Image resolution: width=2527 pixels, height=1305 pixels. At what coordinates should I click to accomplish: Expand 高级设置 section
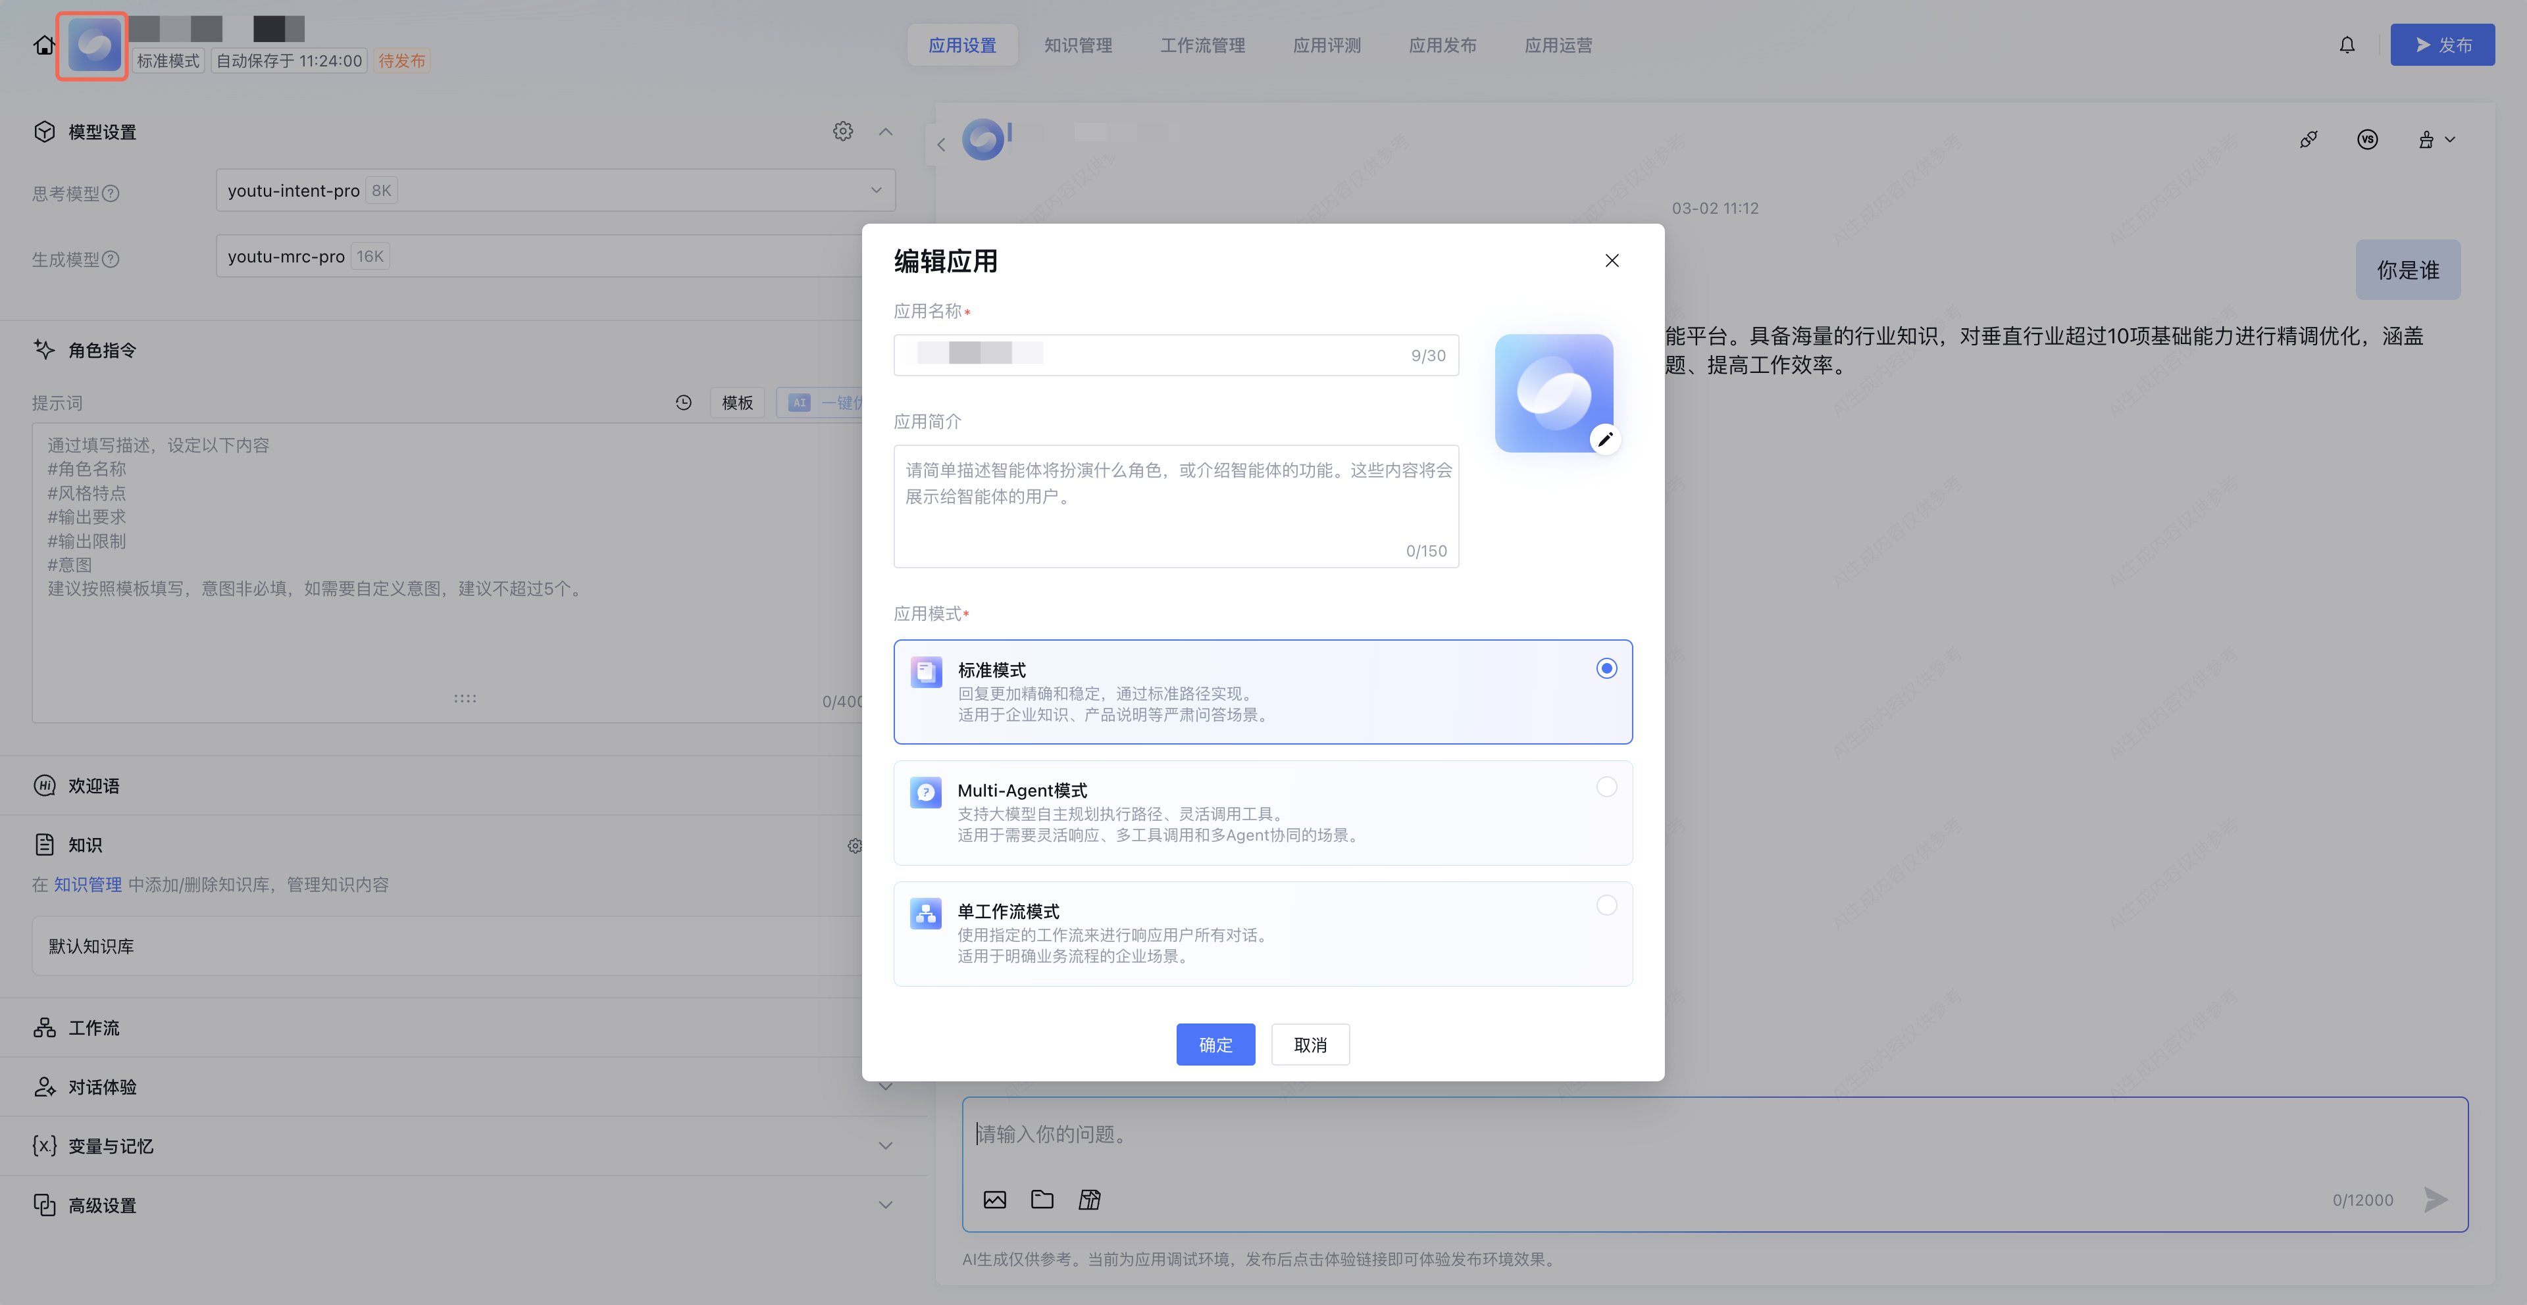(x=885, y=1205)
